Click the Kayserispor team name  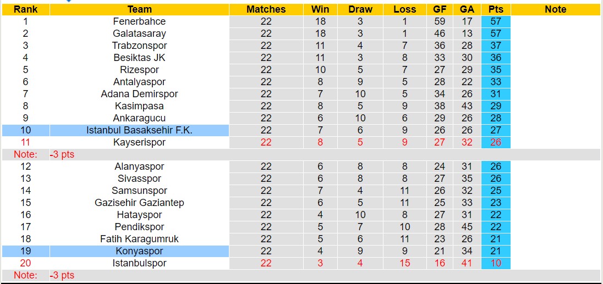[x=139, y=142]
